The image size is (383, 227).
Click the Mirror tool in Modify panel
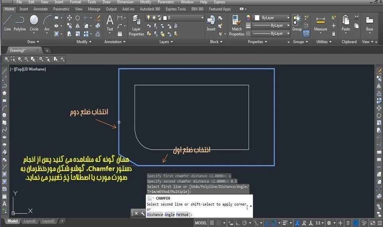click(x=77, y=26)
